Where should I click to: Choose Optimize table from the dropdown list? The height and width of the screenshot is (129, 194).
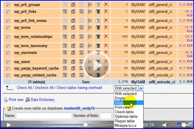pyautogui.click(x=128, y=116)
